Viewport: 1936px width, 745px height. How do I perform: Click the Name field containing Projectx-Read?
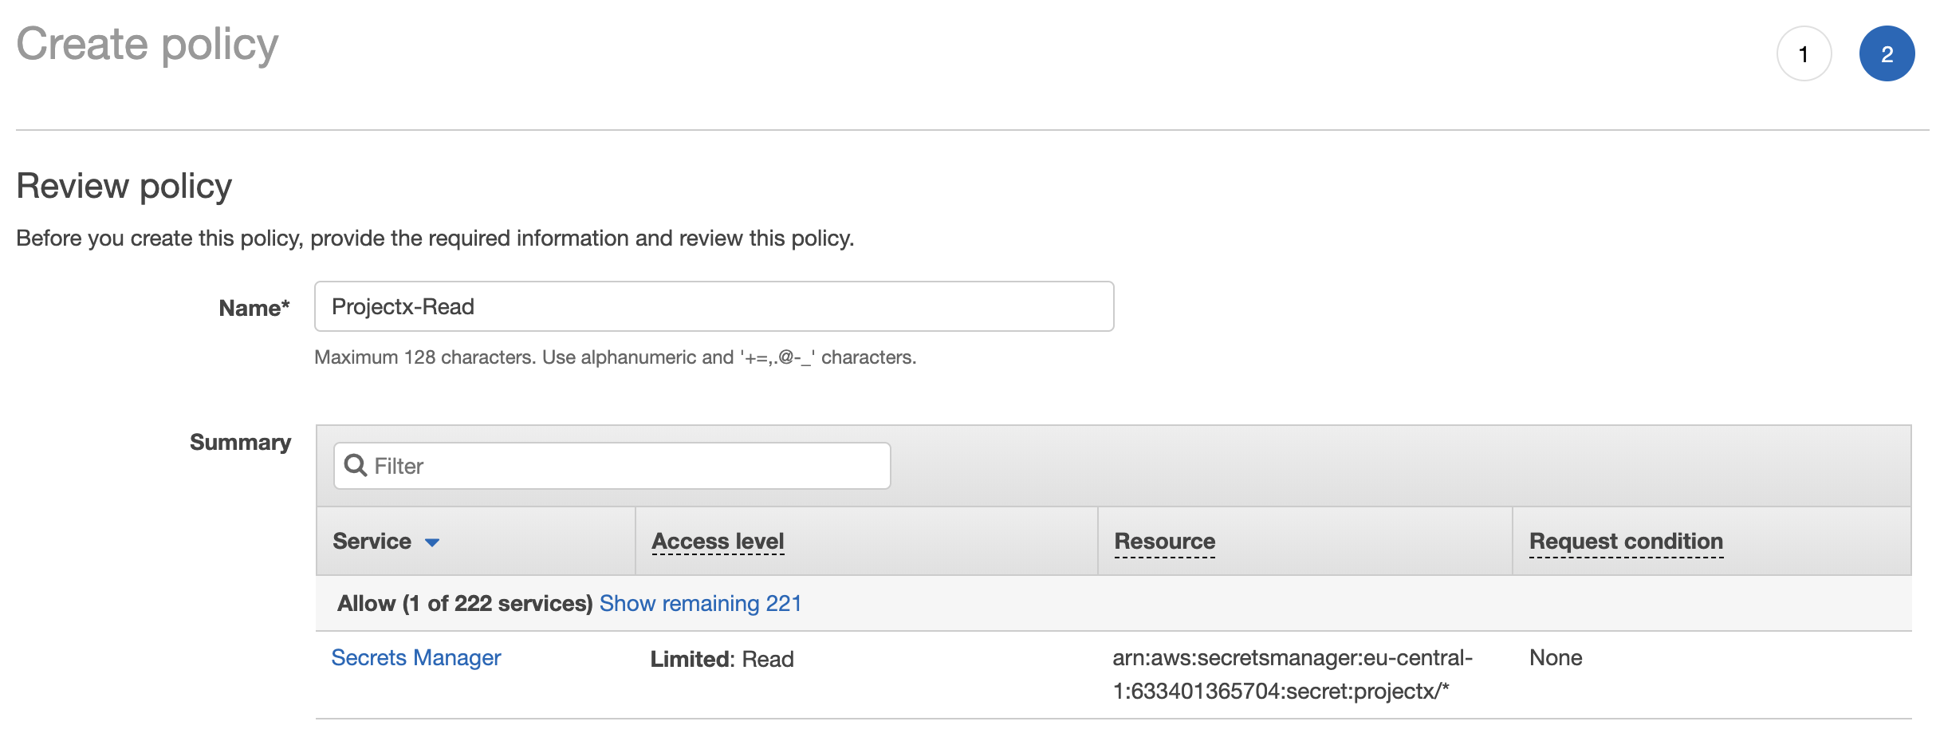click(714, 306)
